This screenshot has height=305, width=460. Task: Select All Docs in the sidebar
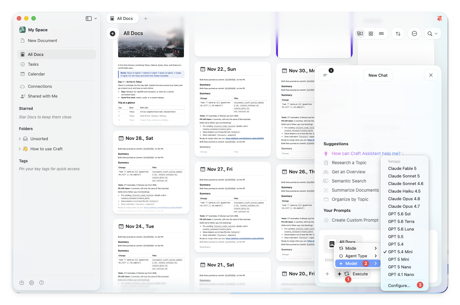[57, 54]
